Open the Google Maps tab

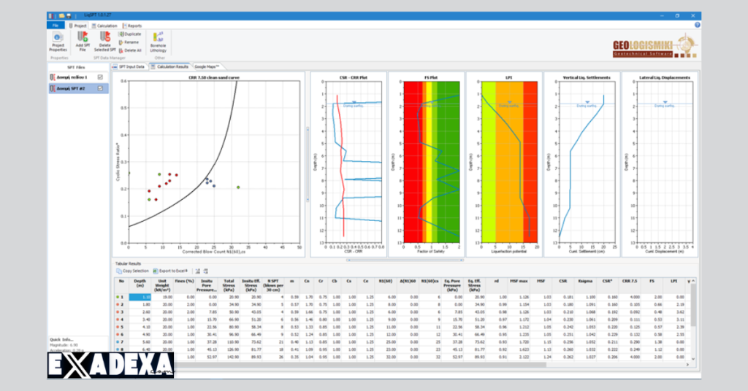(209, 66)
